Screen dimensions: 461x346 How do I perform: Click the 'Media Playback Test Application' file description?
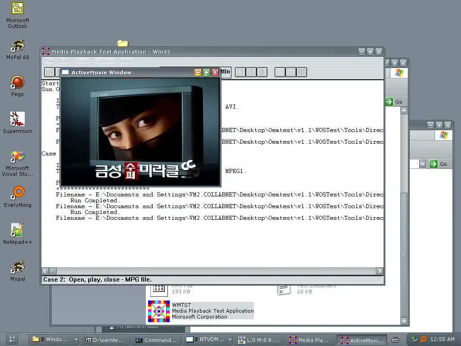tap(212, 311)
